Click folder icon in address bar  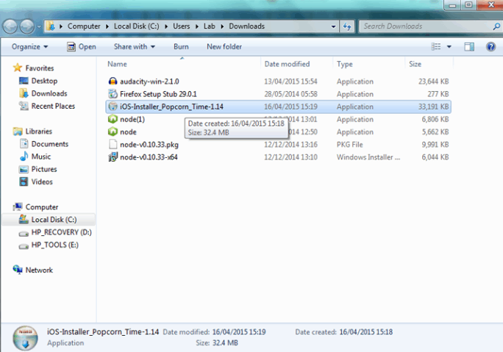coord(50,26)
